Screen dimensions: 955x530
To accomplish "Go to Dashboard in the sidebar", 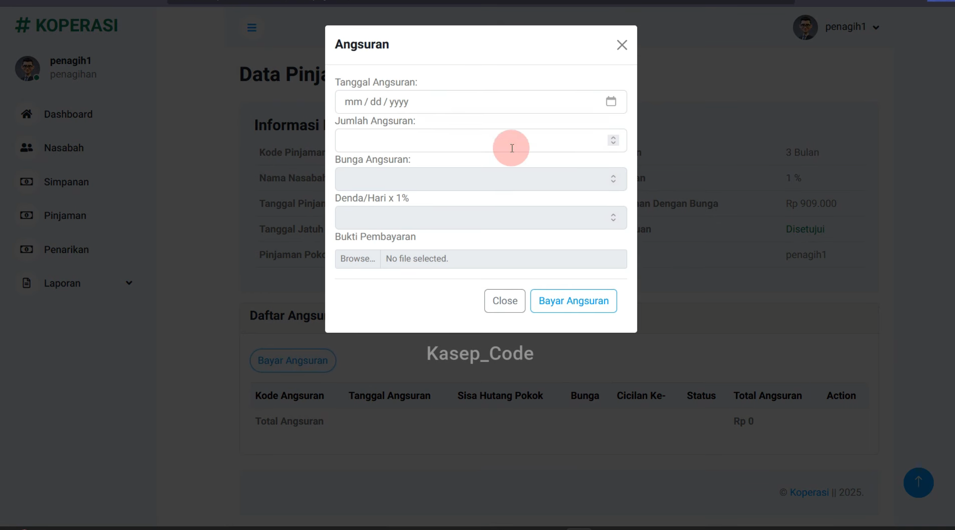I will pyautogui.click(x=68, y=114).
